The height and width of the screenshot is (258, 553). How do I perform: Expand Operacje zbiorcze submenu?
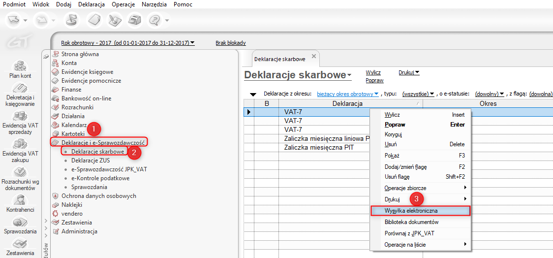coord(420,187)
